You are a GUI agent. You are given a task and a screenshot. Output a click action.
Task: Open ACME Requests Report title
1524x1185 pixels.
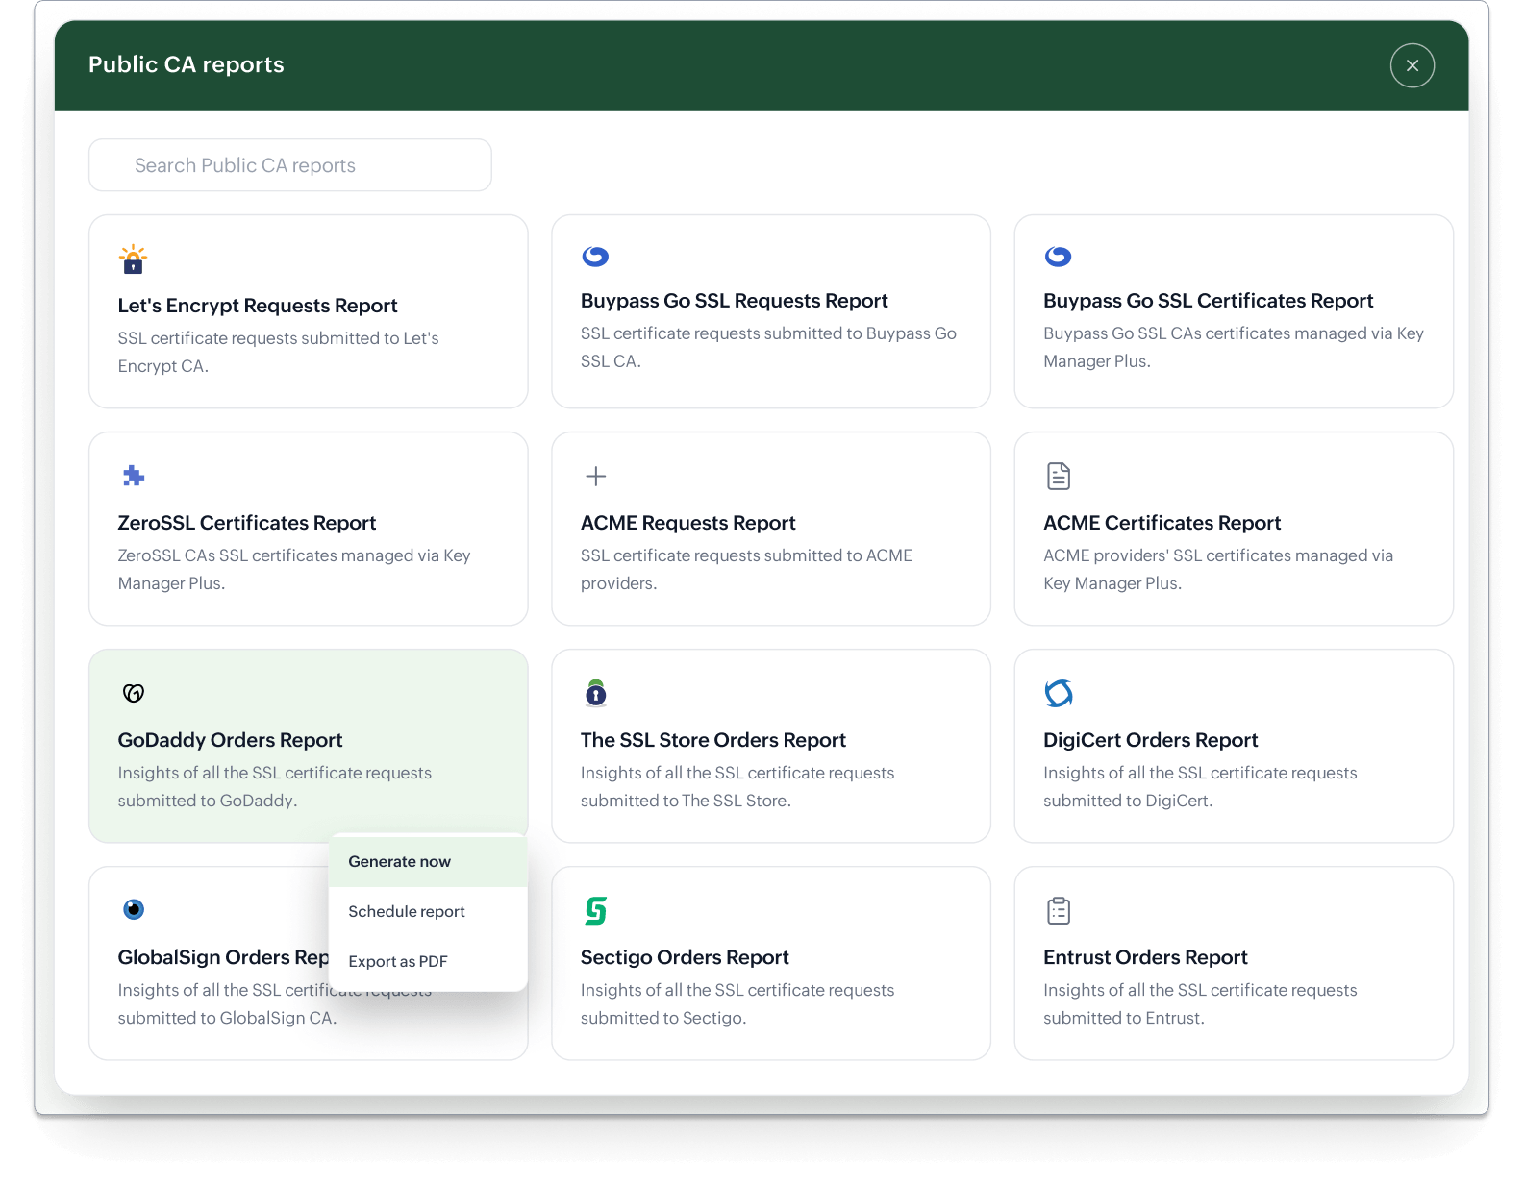coord(688,523)
